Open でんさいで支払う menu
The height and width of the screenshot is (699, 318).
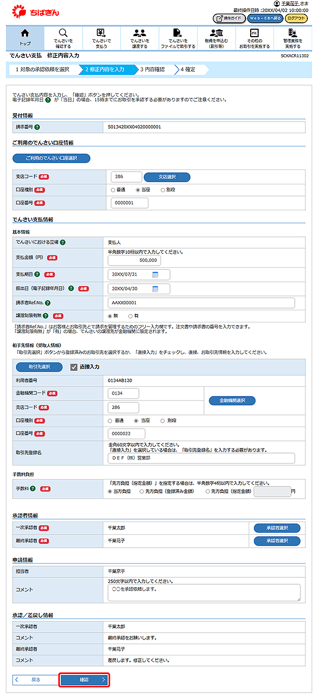coord(101,37)
